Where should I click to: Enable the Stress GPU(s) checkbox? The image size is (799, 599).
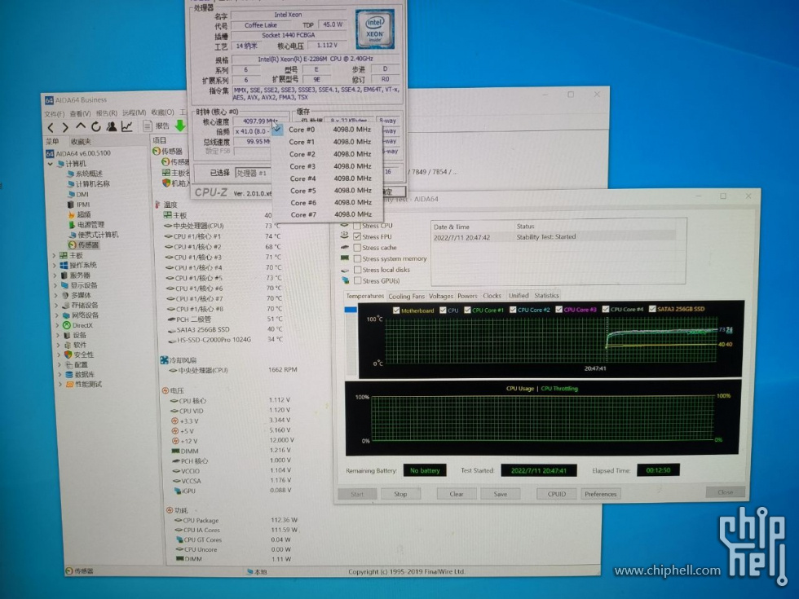(358, 280)
